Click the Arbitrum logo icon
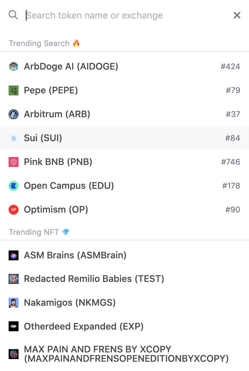249x371 pixels. coord(14,114)
